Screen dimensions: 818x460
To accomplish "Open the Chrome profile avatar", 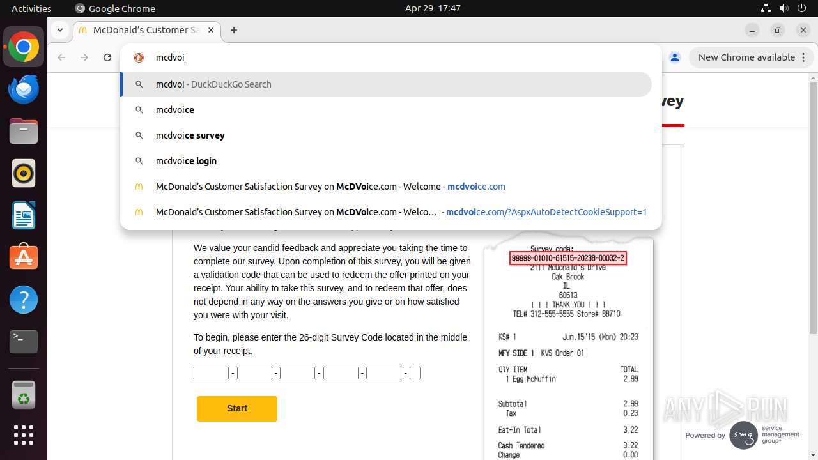I will pos(675,57).
